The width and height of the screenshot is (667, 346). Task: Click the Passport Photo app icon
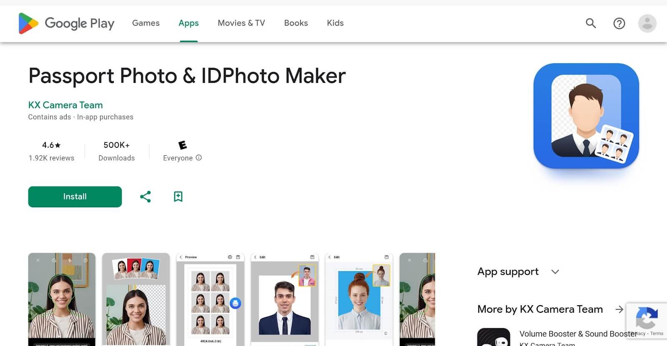click(x=586, y=116)
